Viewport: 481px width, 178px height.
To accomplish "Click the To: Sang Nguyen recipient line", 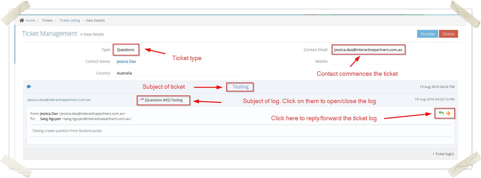I will click(81, 119).
